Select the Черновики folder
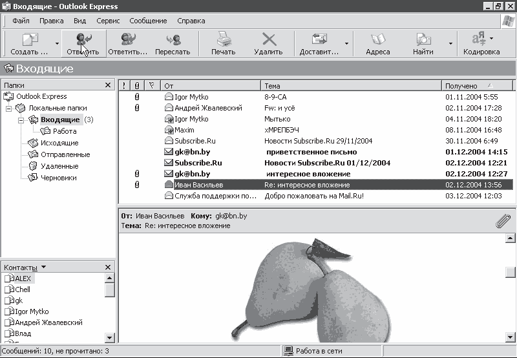517x358 pixels. tap(58, 178)
